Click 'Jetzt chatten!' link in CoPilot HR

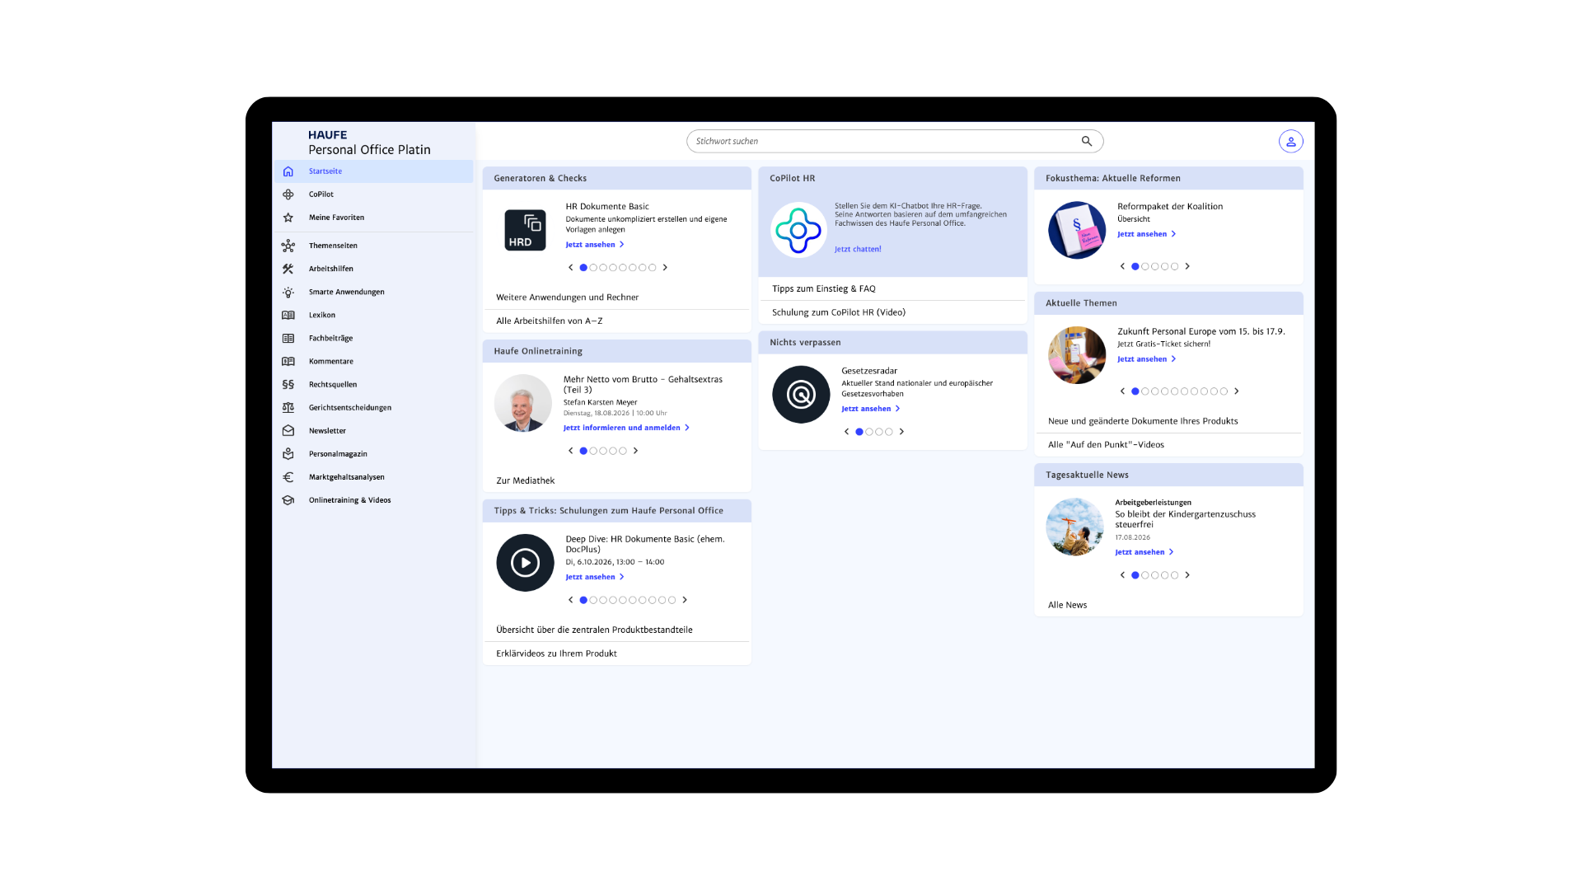point(858,249)
